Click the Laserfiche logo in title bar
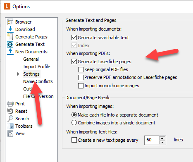 click(7, 7)
